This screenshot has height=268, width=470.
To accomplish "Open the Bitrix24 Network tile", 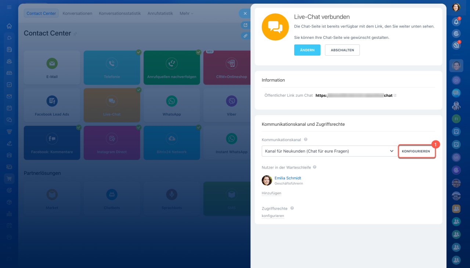I will click(171, 143).
